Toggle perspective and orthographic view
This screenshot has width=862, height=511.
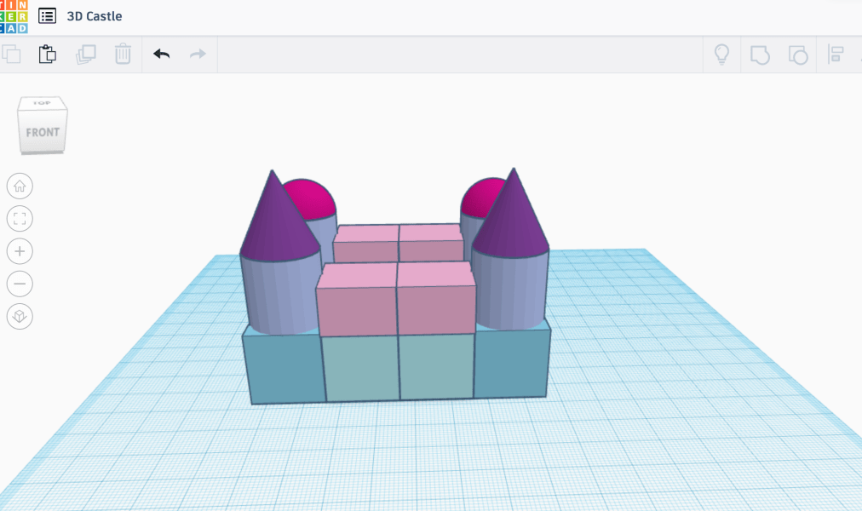(20, 317)
